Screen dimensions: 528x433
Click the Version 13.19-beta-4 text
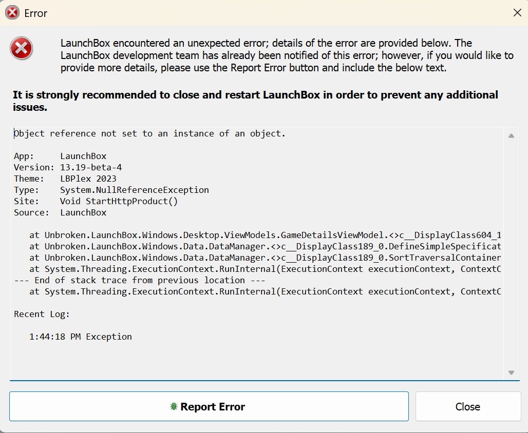pos(91,167)
